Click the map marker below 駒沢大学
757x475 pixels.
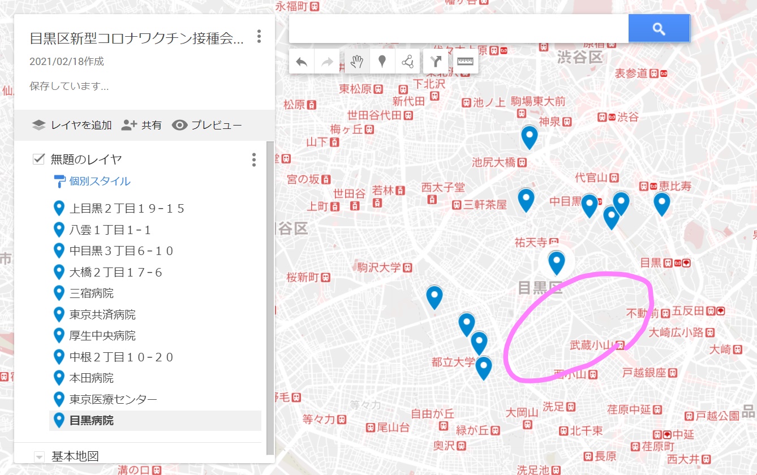[434, 297]
